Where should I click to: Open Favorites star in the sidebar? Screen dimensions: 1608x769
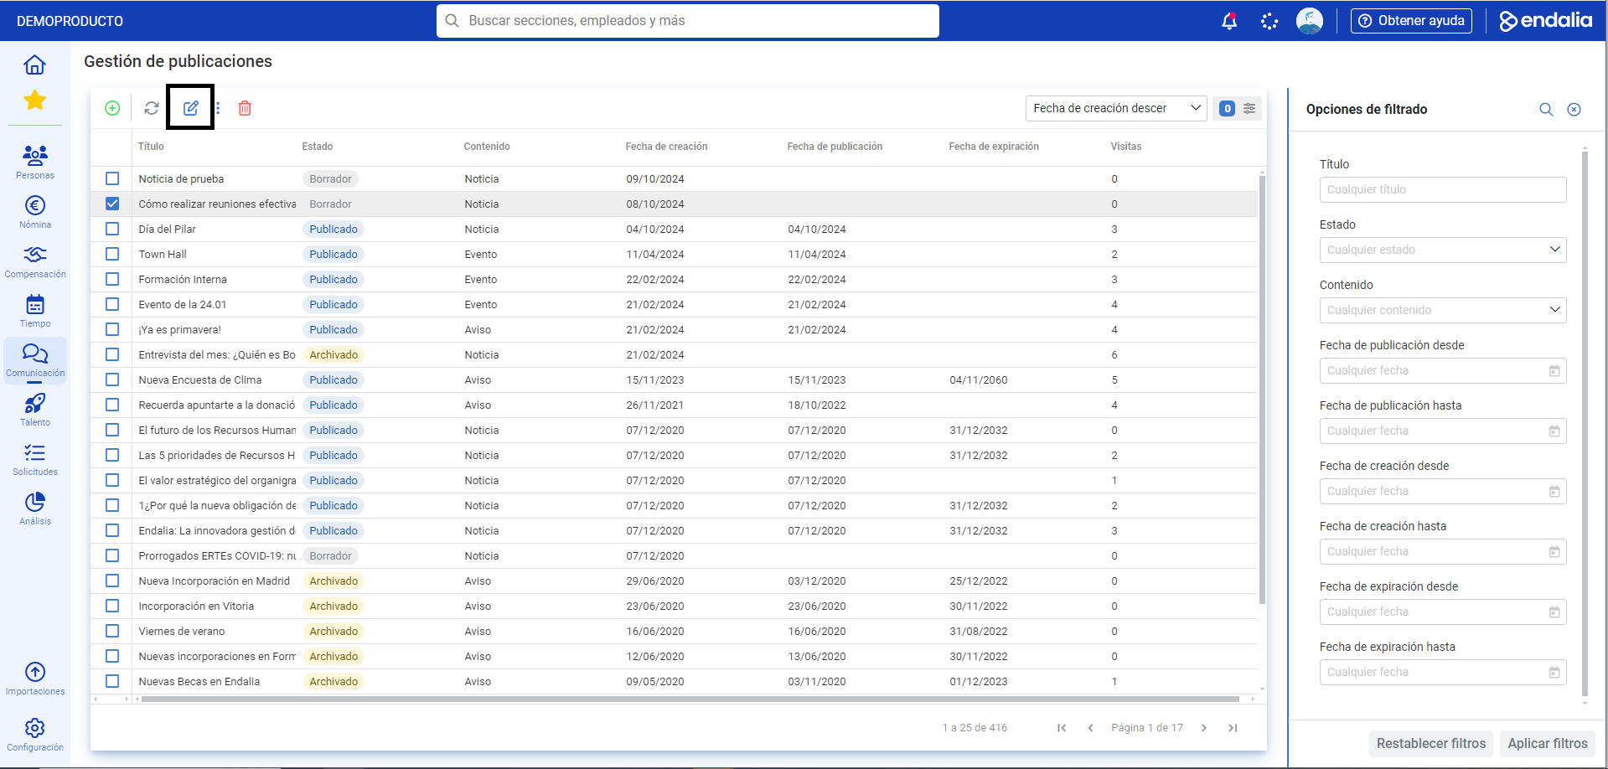coord(34,101)
